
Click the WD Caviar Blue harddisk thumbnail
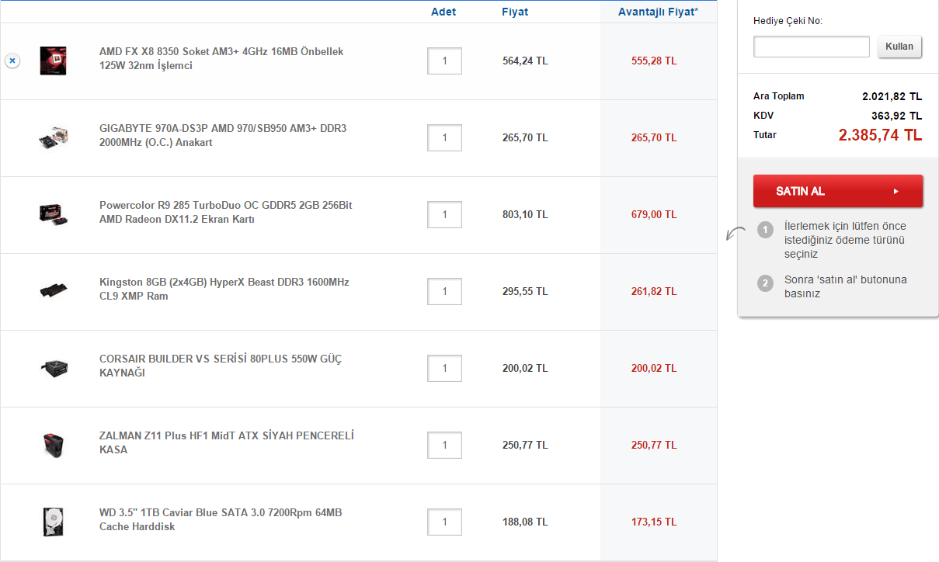[54, 522]
